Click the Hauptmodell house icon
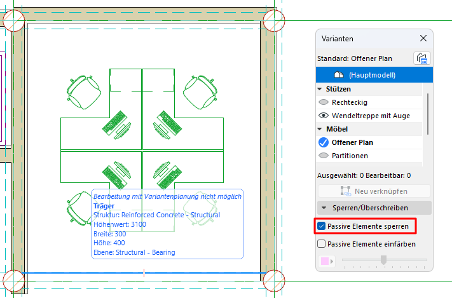The width and height of the screenshot is (452, 298). [x=339, y=75]
